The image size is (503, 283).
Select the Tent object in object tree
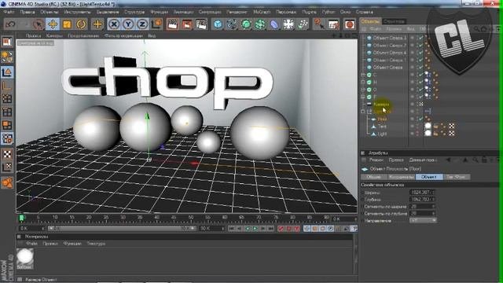point(382,127)
